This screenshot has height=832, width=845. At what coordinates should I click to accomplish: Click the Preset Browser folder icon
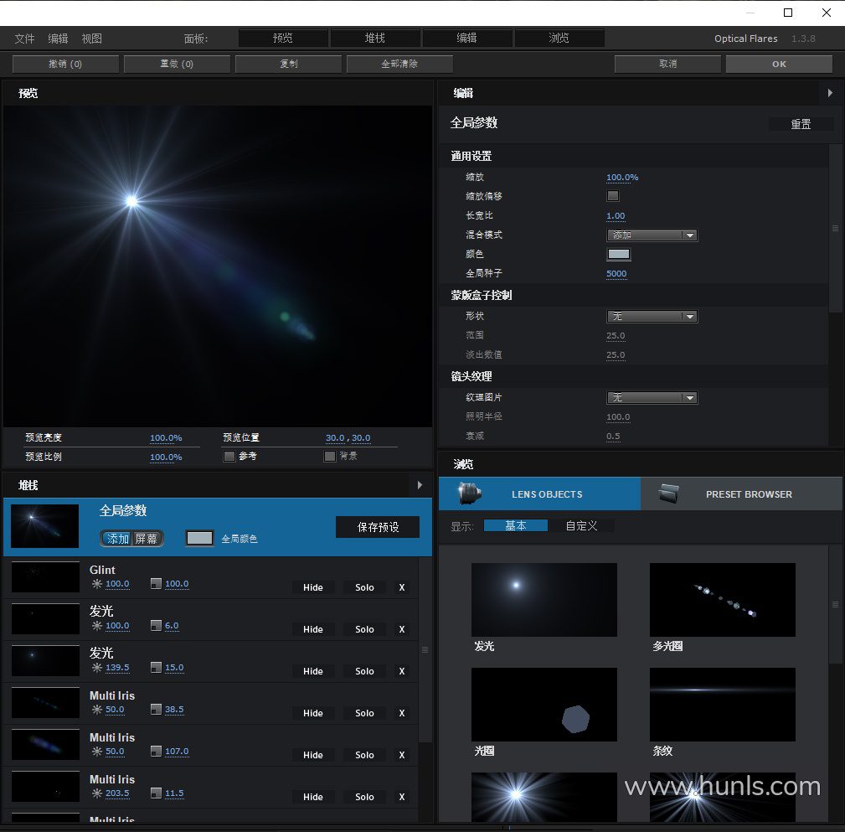(667, 494)
